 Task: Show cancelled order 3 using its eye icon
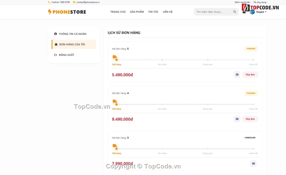[253, 163]
